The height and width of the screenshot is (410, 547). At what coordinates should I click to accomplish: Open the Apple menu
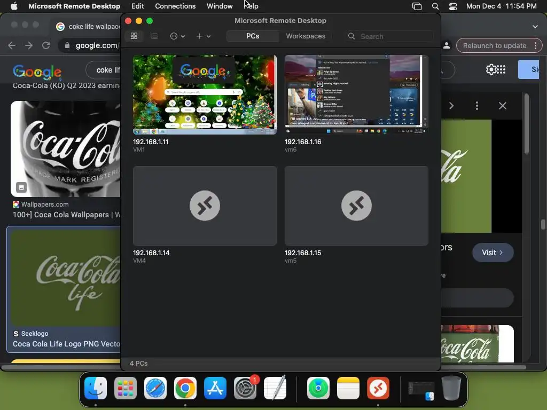coord(14,6)
